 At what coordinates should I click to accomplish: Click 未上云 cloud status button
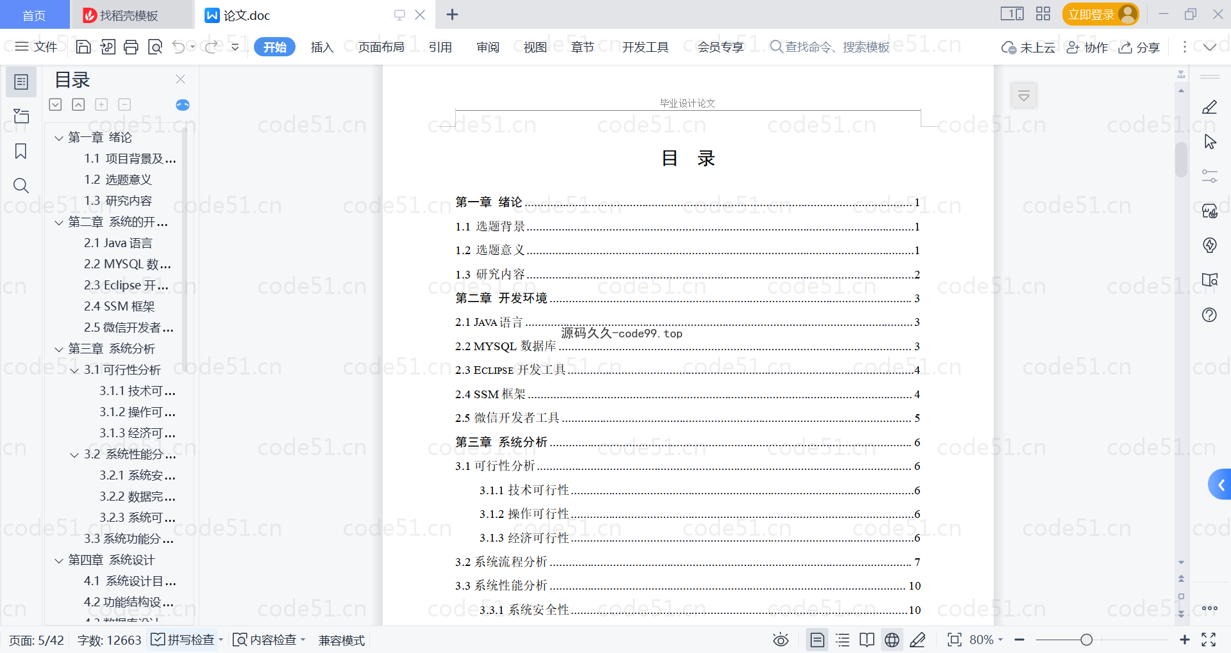tap(1028, 47)
